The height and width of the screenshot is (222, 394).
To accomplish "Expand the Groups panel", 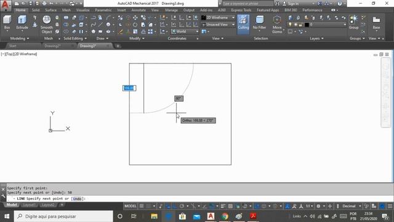I will tap(357, 38).
